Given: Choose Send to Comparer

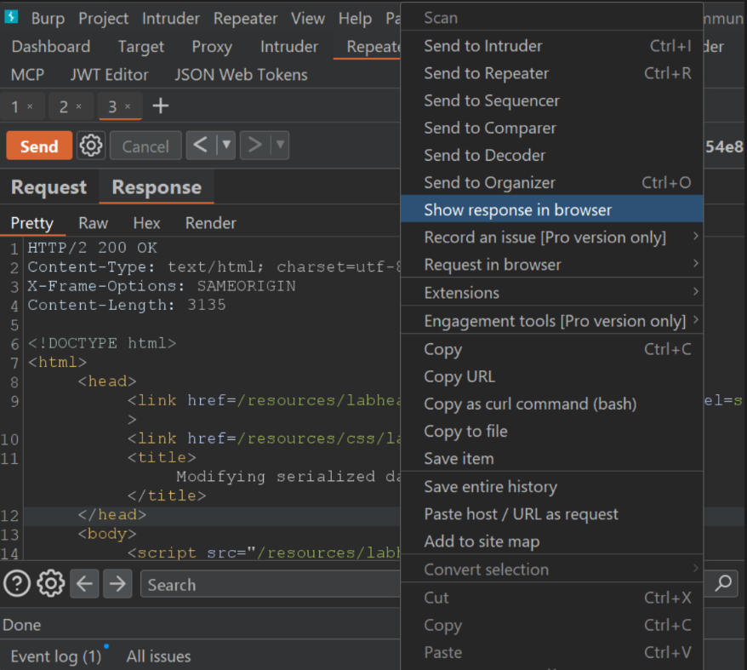Looking at the screenshot, I should (x=551, y=128).
